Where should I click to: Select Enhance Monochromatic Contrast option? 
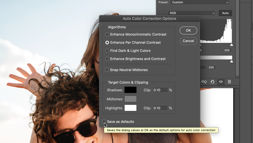pyautogui.click(x=107, y=34)
